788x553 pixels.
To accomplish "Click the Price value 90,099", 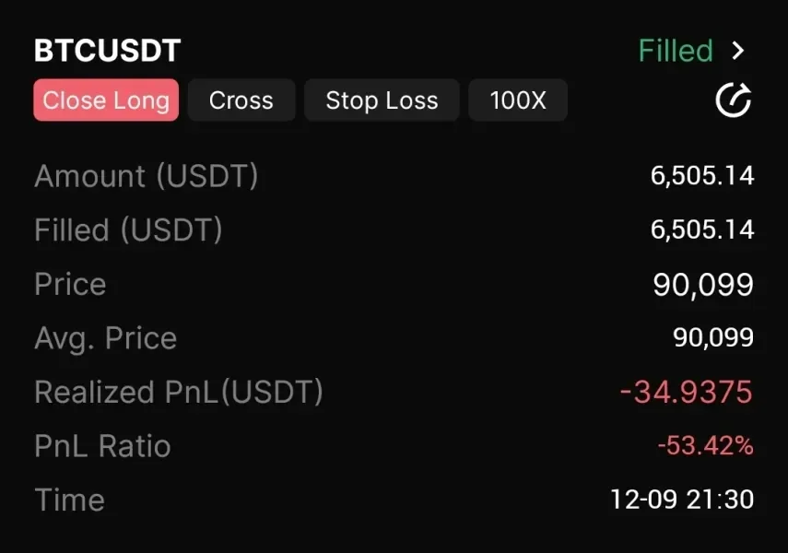I will 703,285.
